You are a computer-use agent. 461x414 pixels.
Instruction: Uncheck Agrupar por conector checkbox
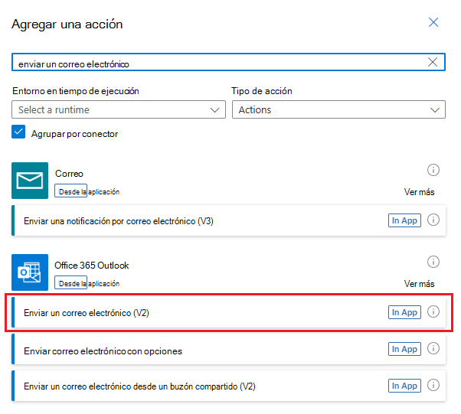coord(18,132)
